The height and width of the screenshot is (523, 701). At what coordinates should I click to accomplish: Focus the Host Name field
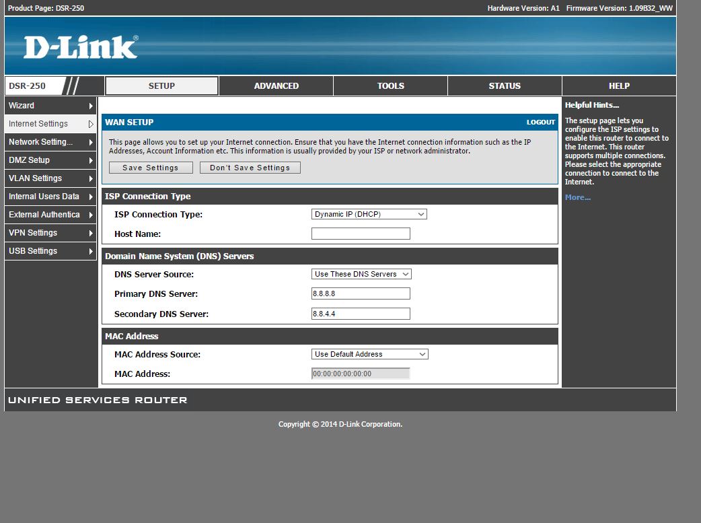[x=361, y=234]
